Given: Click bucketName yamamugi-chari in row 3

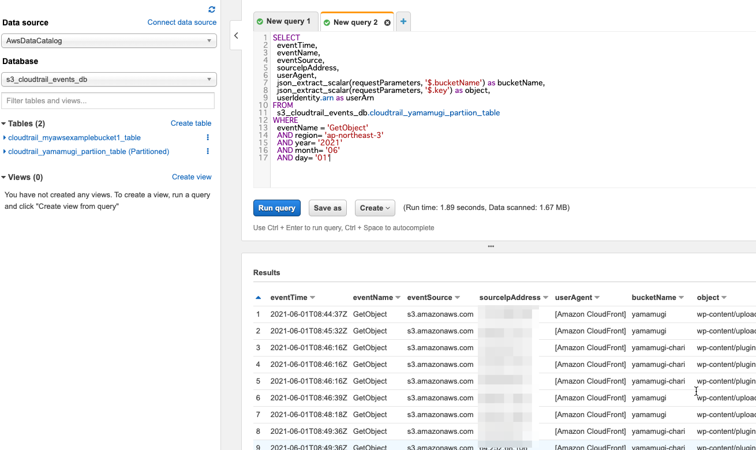Looking at the screenshot, I should 658,348.
